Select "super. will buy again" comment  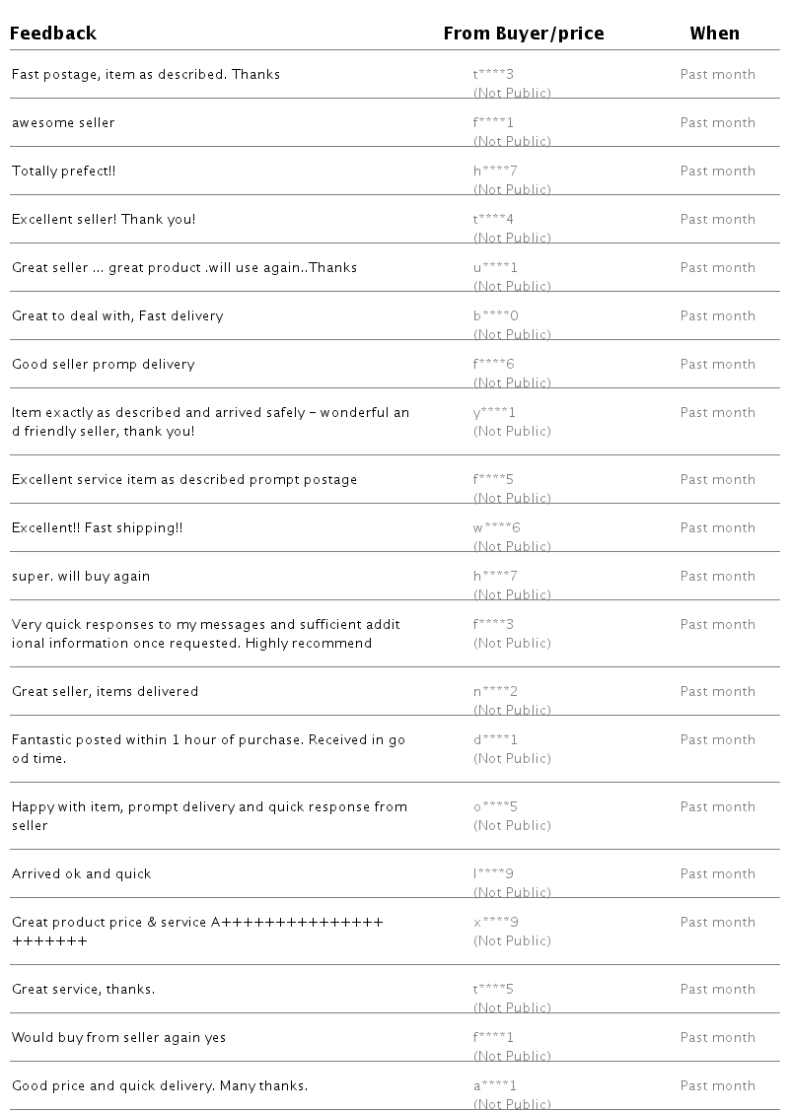point(81,577)
